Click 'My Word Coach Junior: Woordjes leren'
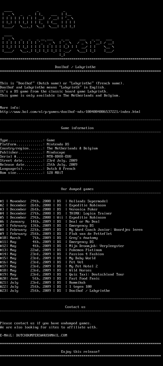This screenshot has width=163, height=366. click(x=106, y=230)
